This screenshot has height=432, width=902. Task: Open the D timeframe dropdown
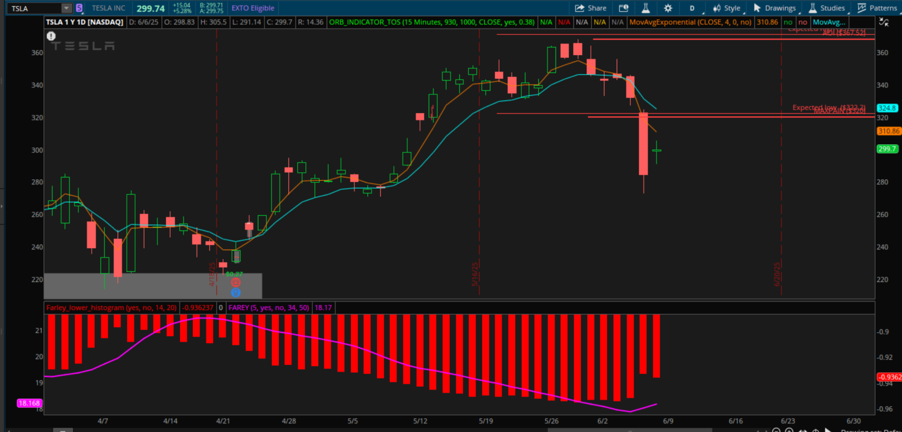(692, 8)
